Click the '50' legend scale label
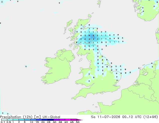This screenshot has height=123, width=159. coord(77,122)
